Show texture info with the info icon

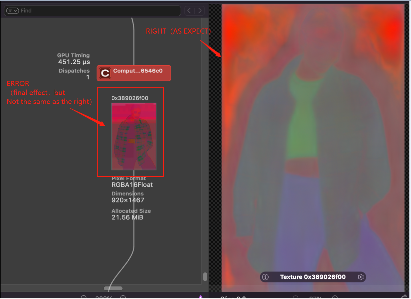click(265, 277)
